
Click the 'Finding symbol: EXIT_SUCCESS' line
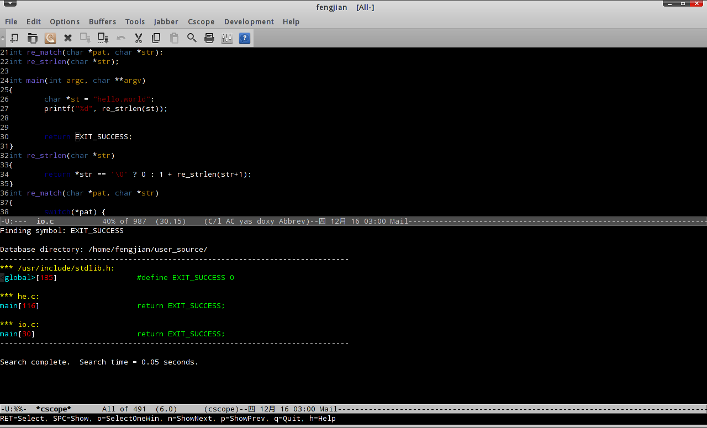click(62, 230)
